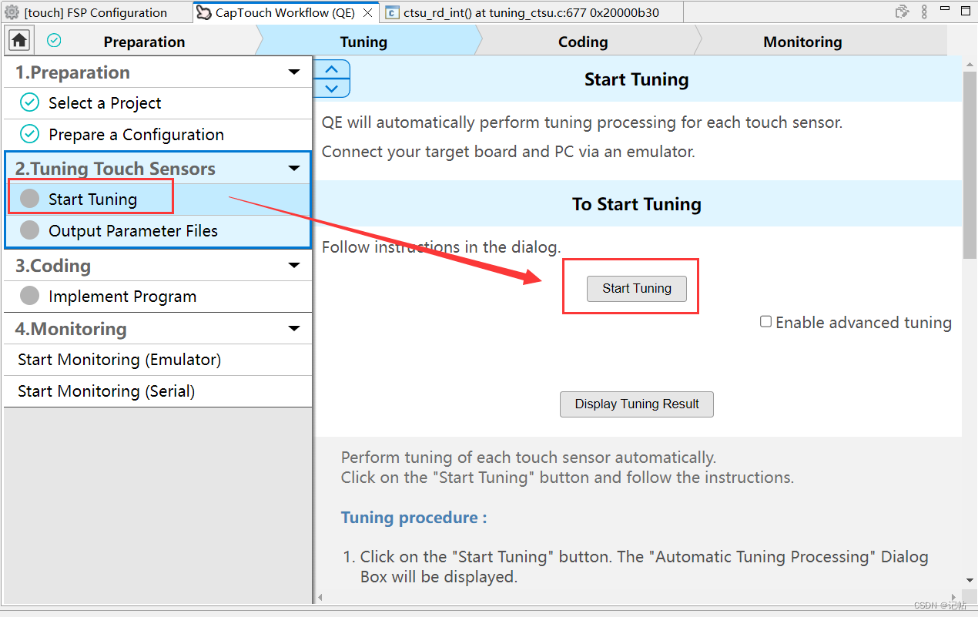The width and height of the screenshot is (978, 617).
Task: Click the horizontal scrollbar left arrow
Action: pyautogui.click(x=320, y=597)
